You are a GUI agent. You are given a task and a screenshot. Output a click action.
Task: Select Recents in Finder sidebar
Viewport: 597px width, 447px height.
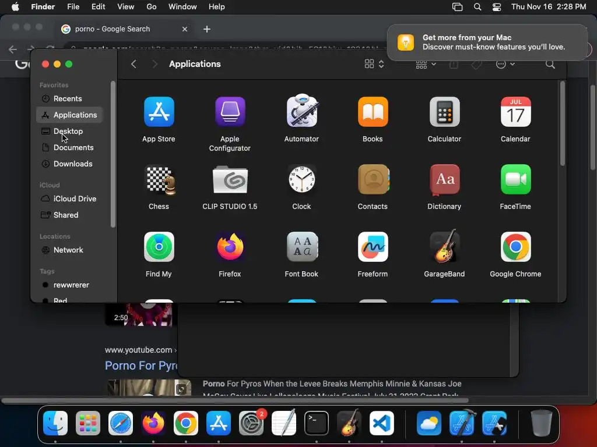click(69, 99)
